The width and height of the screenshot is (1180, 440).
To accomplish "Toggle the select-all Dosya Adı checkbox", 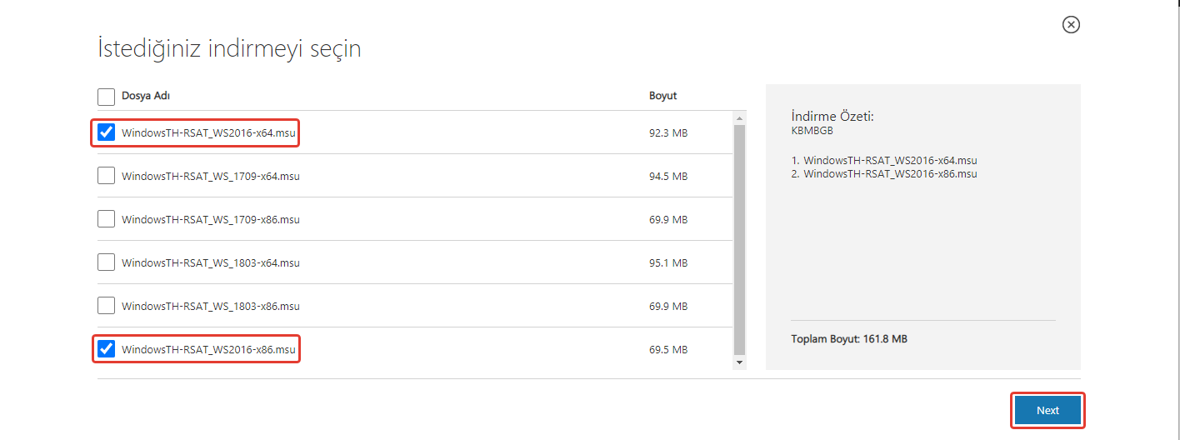I will click(106, 97).
